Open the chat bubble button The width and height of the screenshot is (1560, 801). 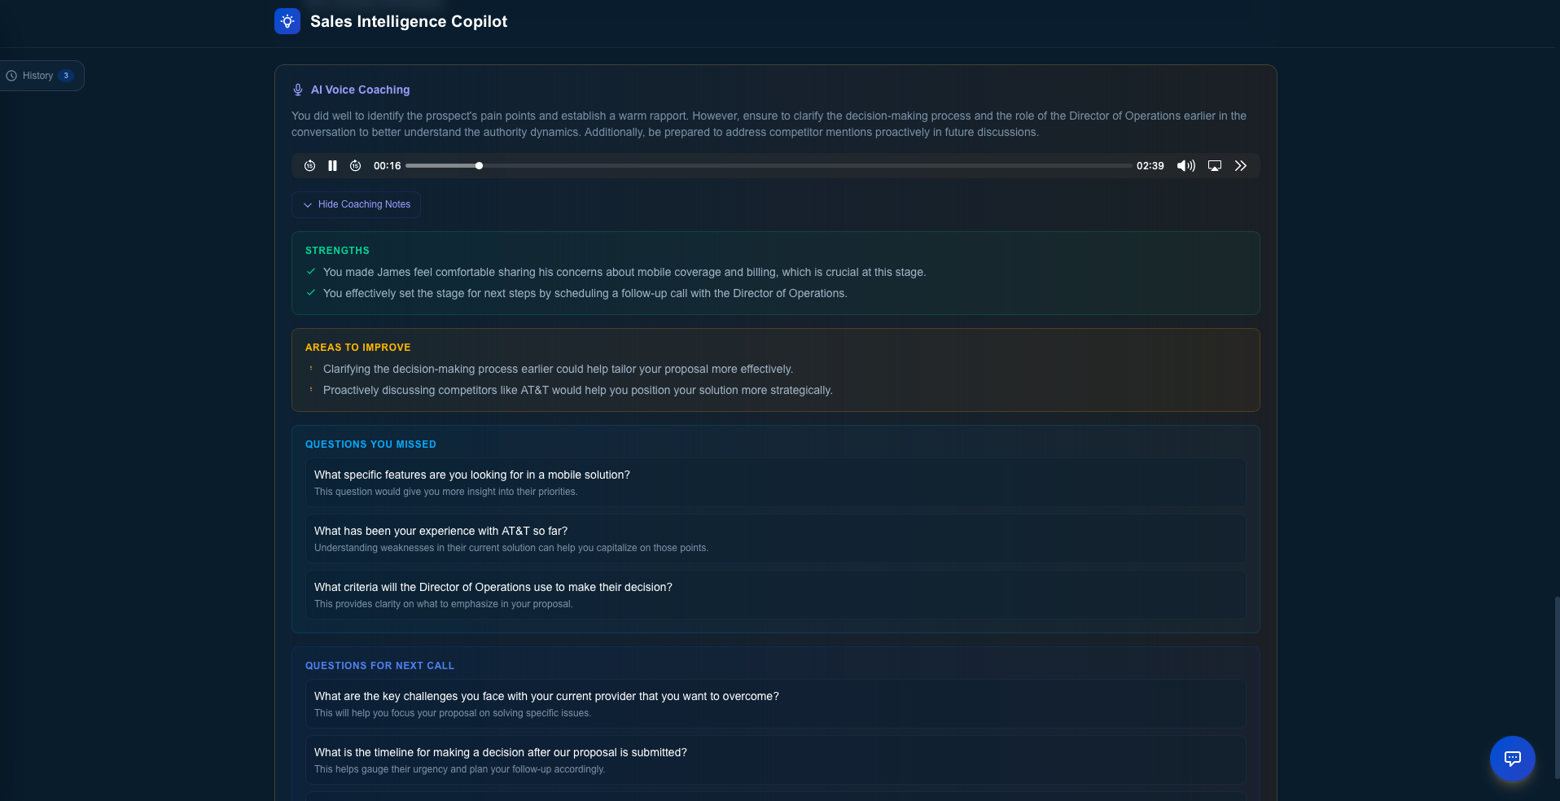tap(1513, 759)
